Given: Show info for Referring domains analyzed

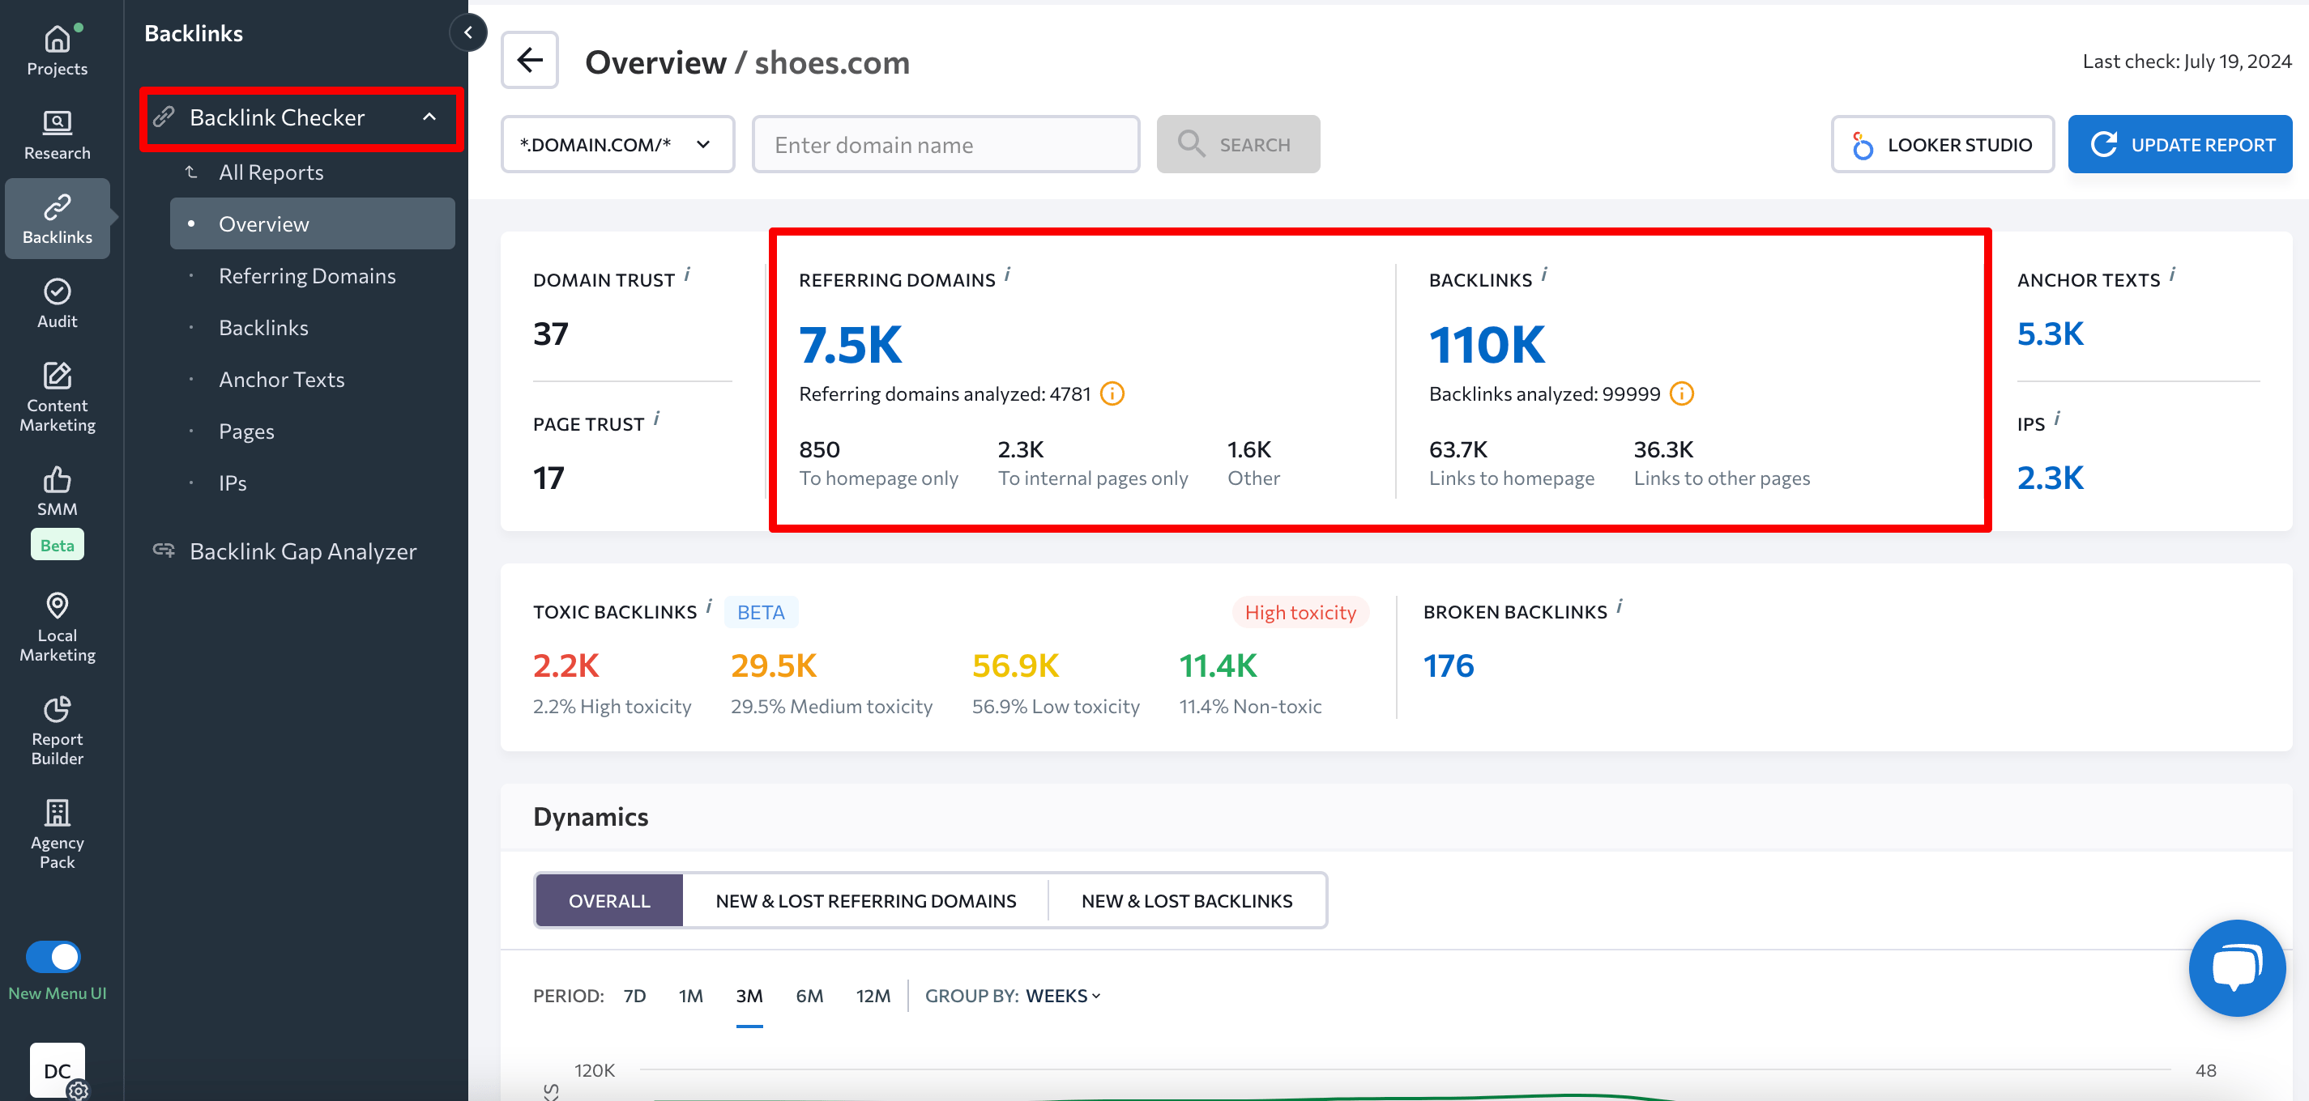Looking at the screenshot, I should click(1112, 394).
